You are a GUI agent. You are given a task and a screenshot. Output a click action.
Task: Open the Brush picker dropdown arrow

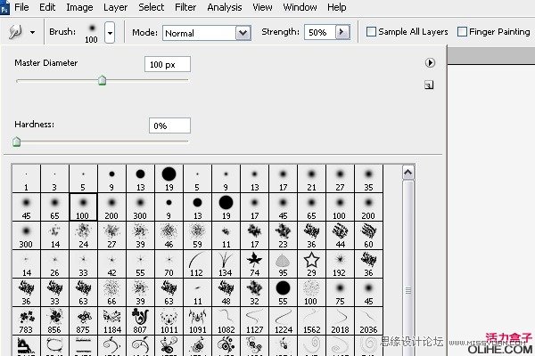[x=110, y=33]
